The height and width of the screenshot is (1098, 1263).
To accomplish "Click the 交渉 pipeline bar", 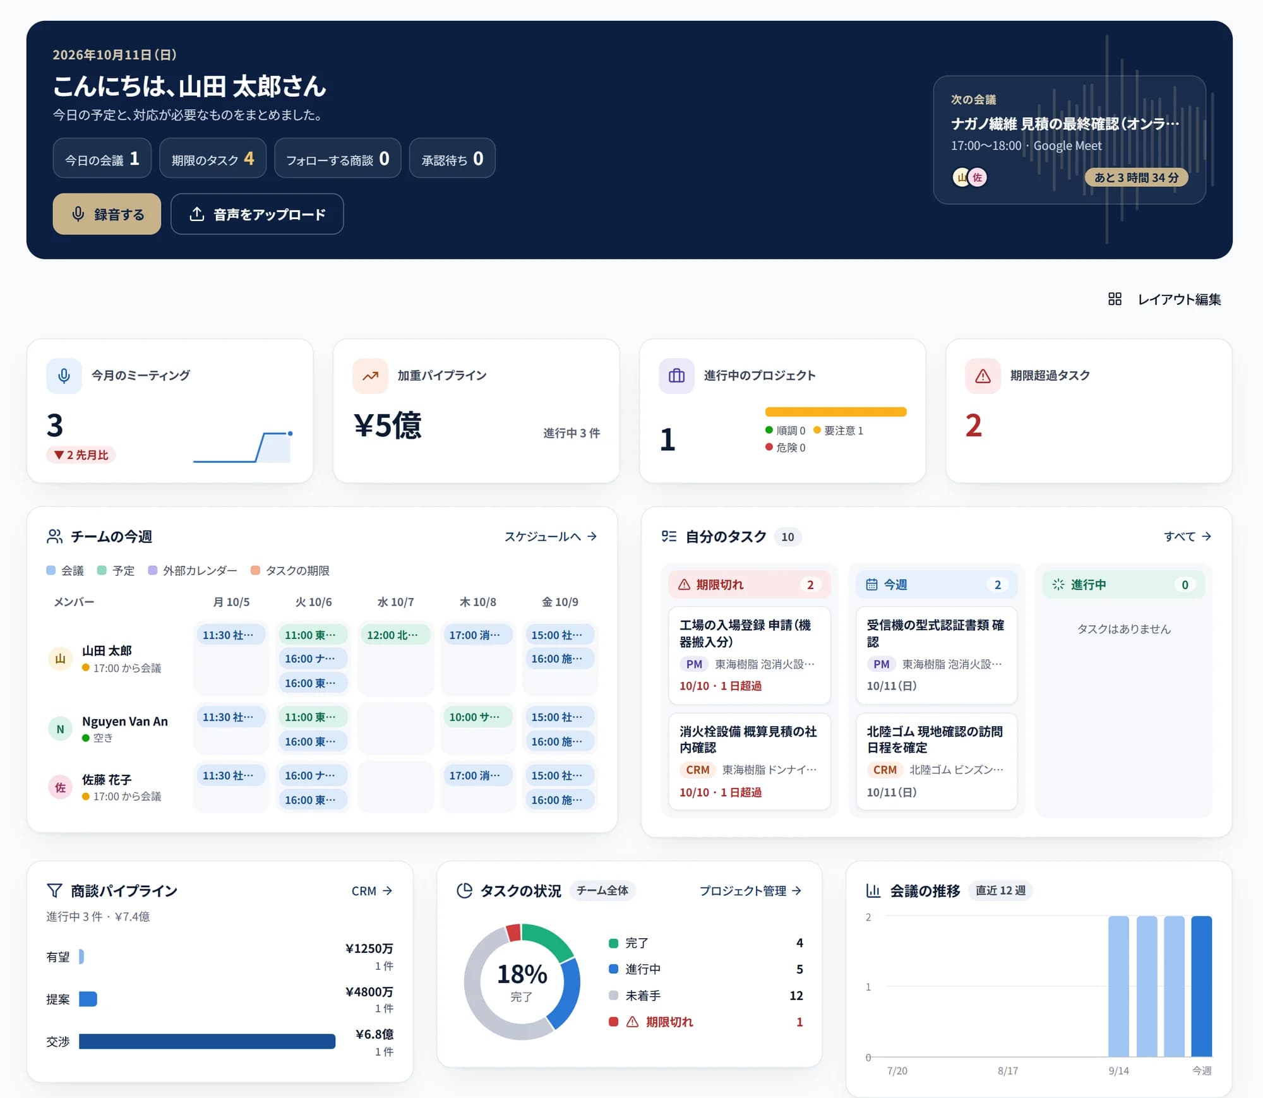I will point(207,1041).
